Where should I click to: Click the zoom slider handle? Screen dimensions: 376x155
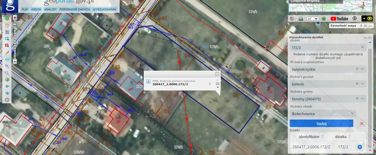click(x=15, y=25)
